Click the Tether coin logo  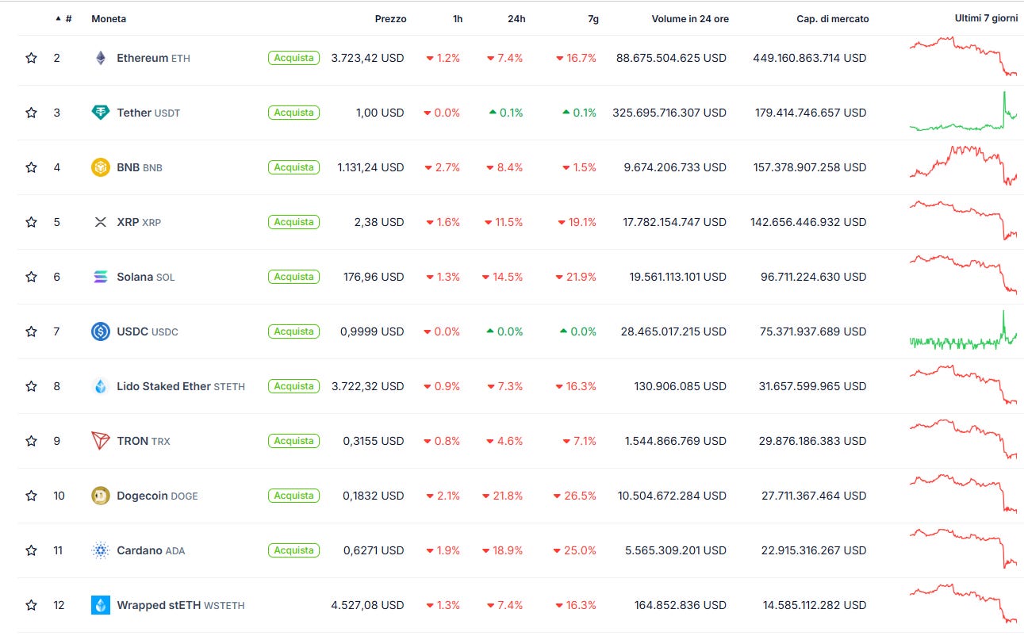[x=101, y=113]
